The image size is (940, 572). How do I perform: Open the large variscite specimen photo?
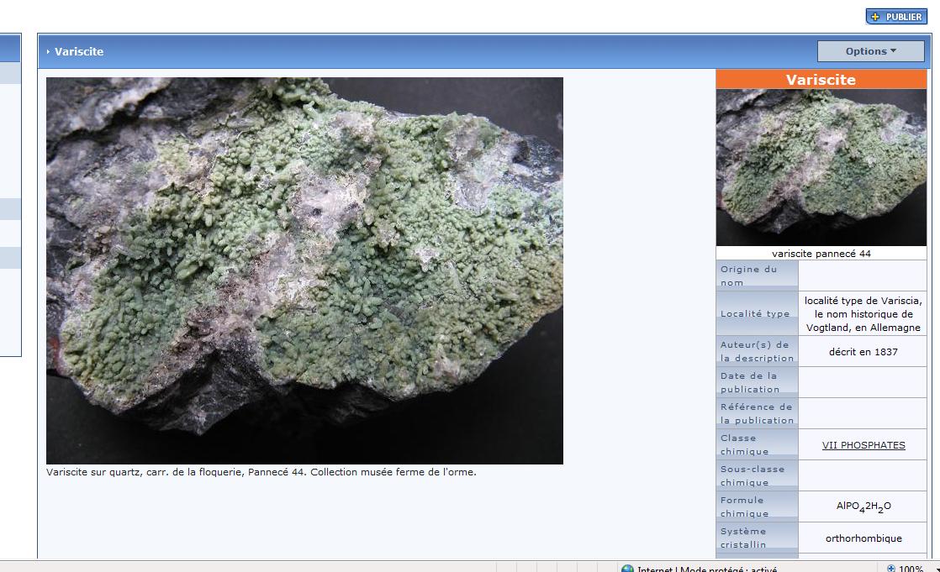coord(304,270)
